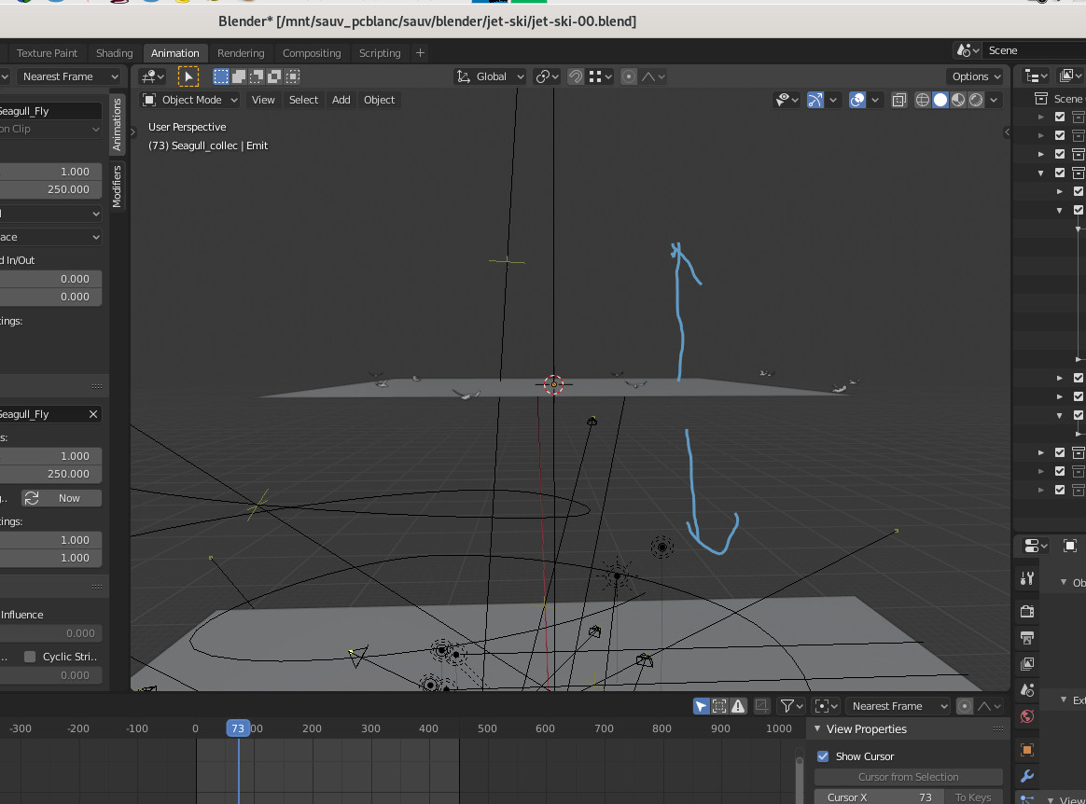Choose the Extend selection mode icon
Screen dimensions: 1086x804
tap(239, 76)
